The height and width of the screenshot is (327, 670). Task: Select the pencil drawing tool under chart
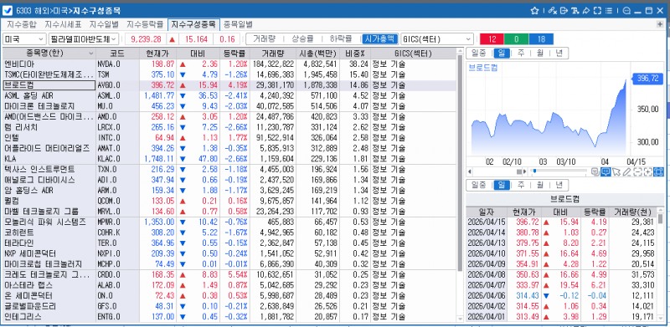point(626,171)
